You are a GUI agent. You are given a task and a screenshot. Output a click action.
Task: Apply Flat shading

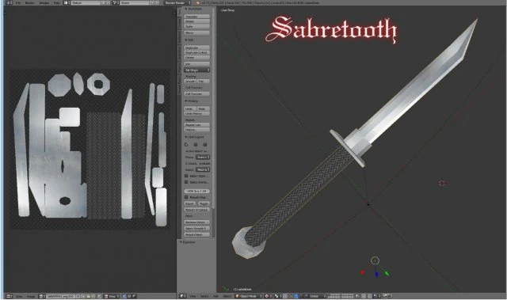[204, 81]
